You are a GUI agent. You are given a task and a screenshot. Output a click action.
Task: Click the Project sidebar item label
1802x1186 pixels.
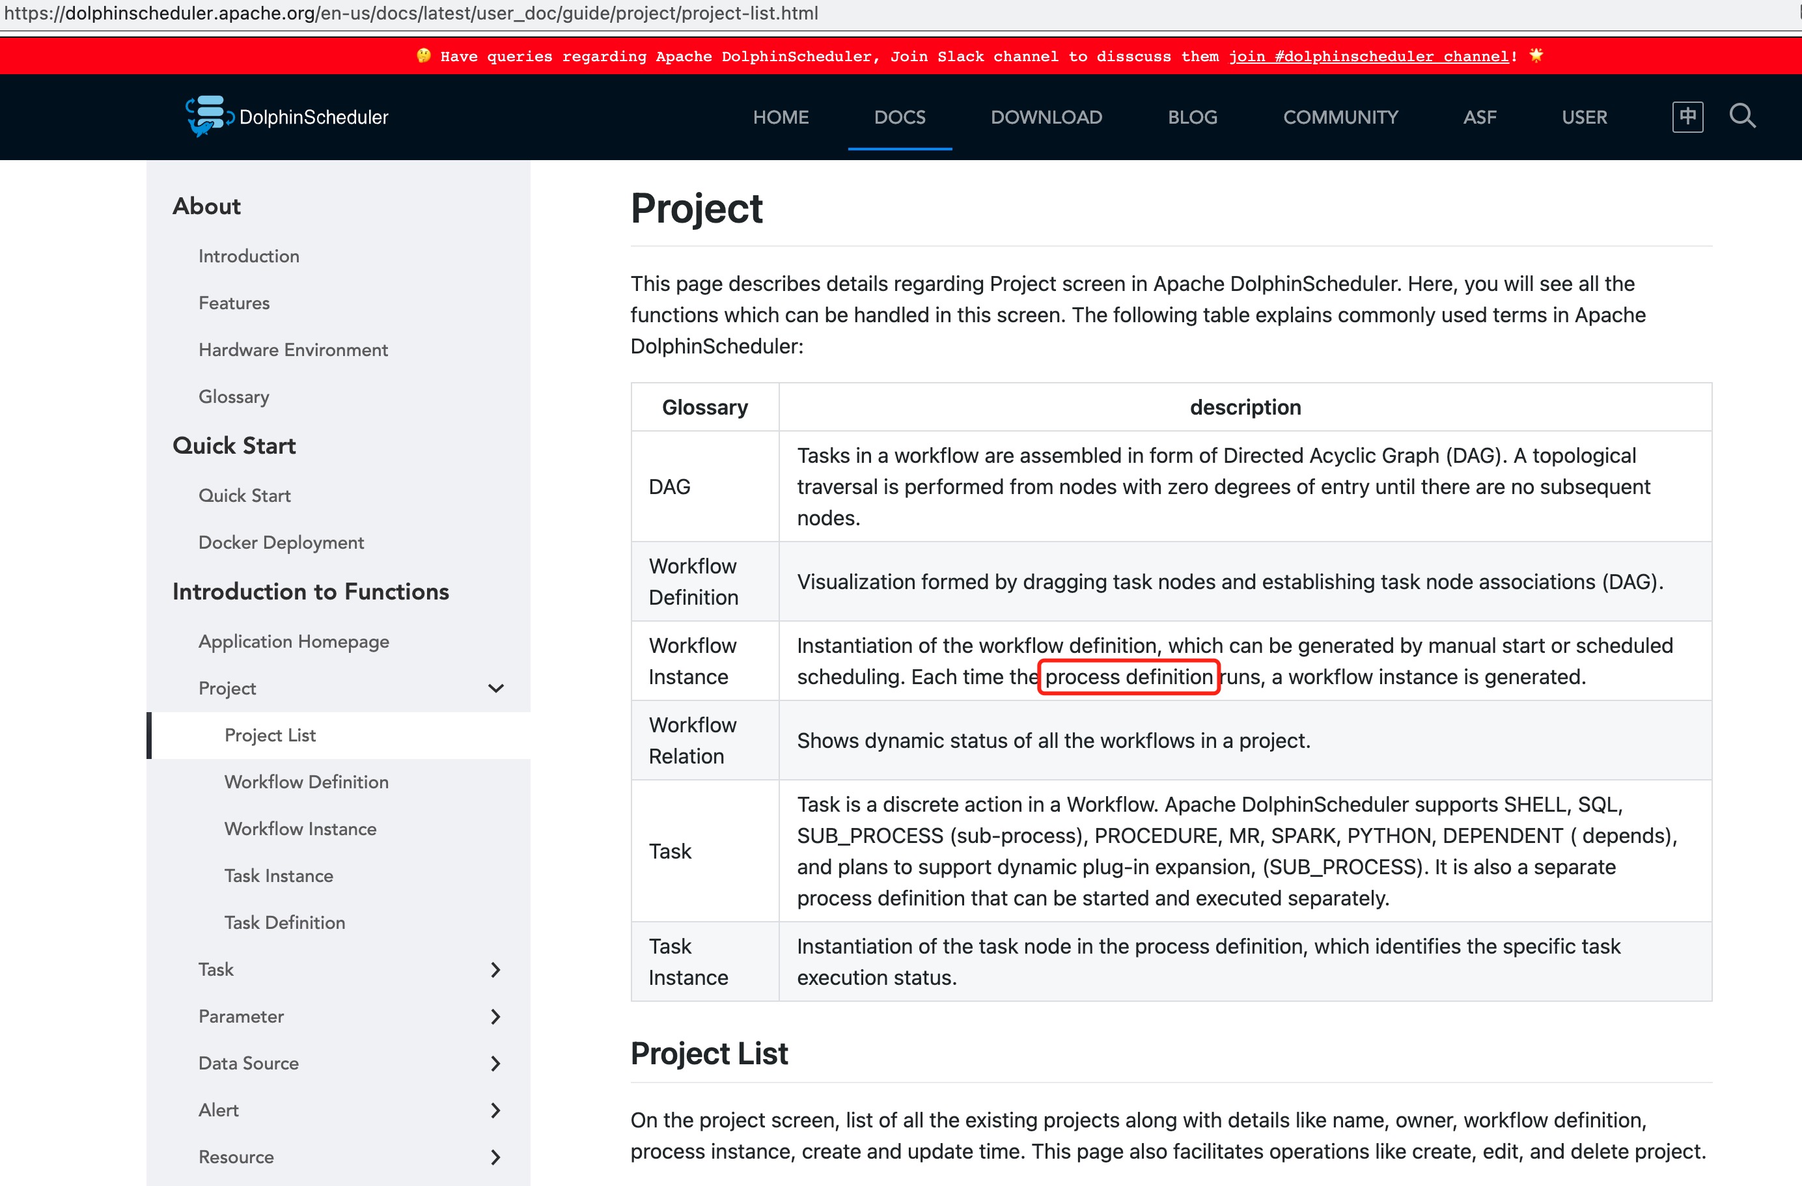click(227, 688)
